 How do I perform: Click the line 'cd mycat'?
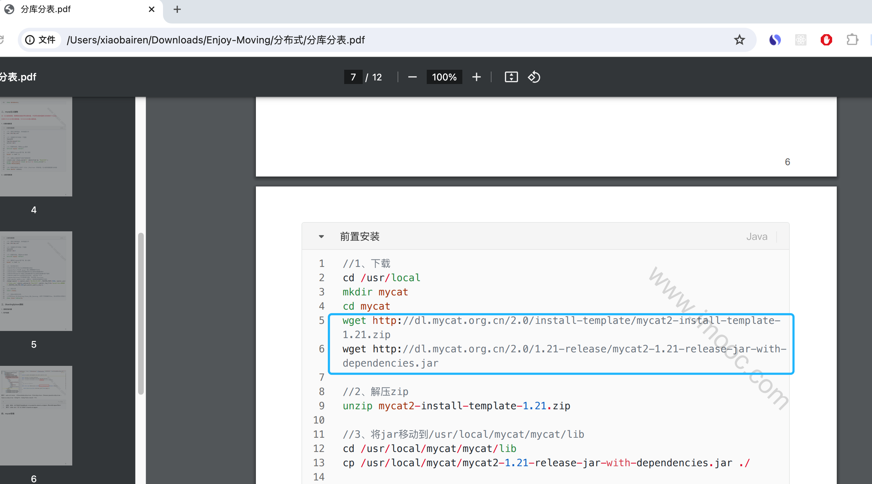[x=366, y=306]
